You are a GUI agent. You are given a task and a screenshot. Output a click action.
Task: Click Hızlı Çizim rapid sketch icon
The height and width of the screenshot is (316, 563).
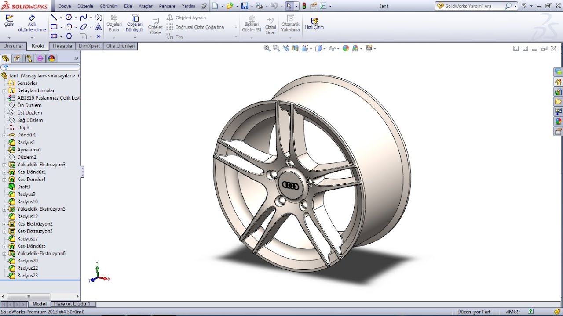click(x=314, y=23)
